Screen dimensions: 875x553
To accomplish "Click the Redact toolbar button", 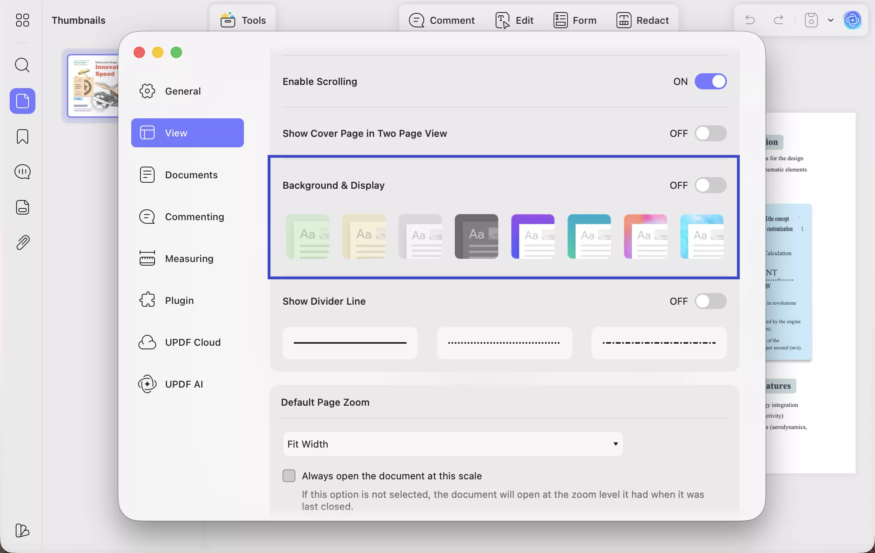I will point(643,20).
